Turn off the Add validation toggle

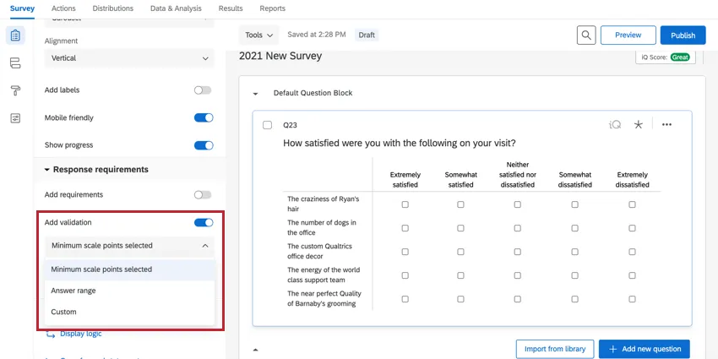tap(203, 222)
